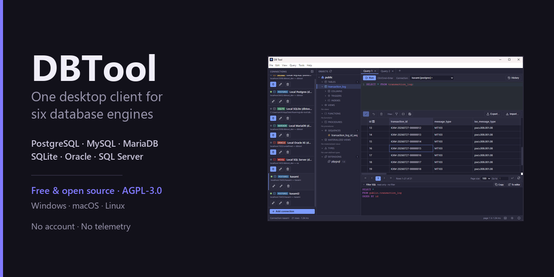
Task: Connect to Local SQL Server with its plug icon
Action: (273, 169)
